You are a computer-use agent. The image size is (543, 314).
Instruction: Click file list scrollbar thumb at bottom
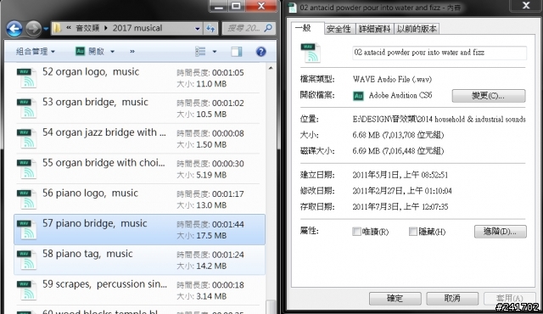(x=271, y=306)
